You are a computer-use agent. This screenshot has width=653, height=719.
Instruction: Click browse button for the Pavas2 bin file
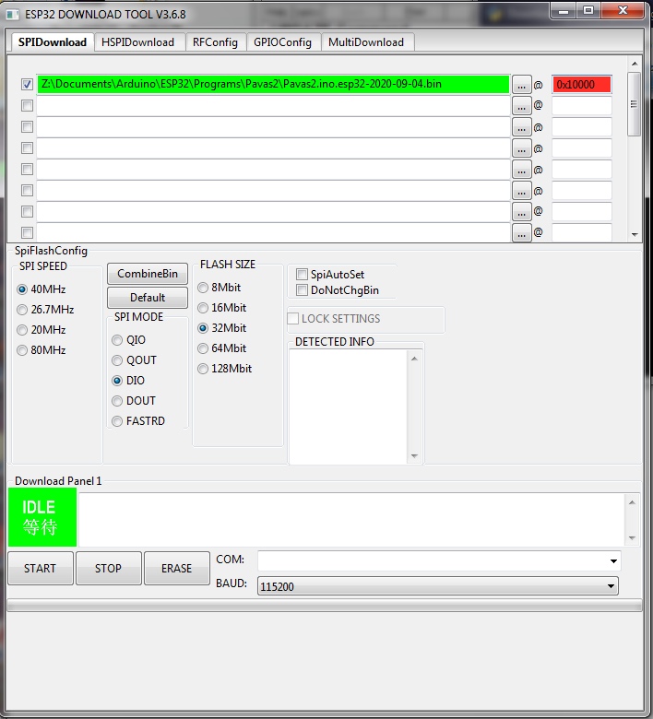point(522,85)
